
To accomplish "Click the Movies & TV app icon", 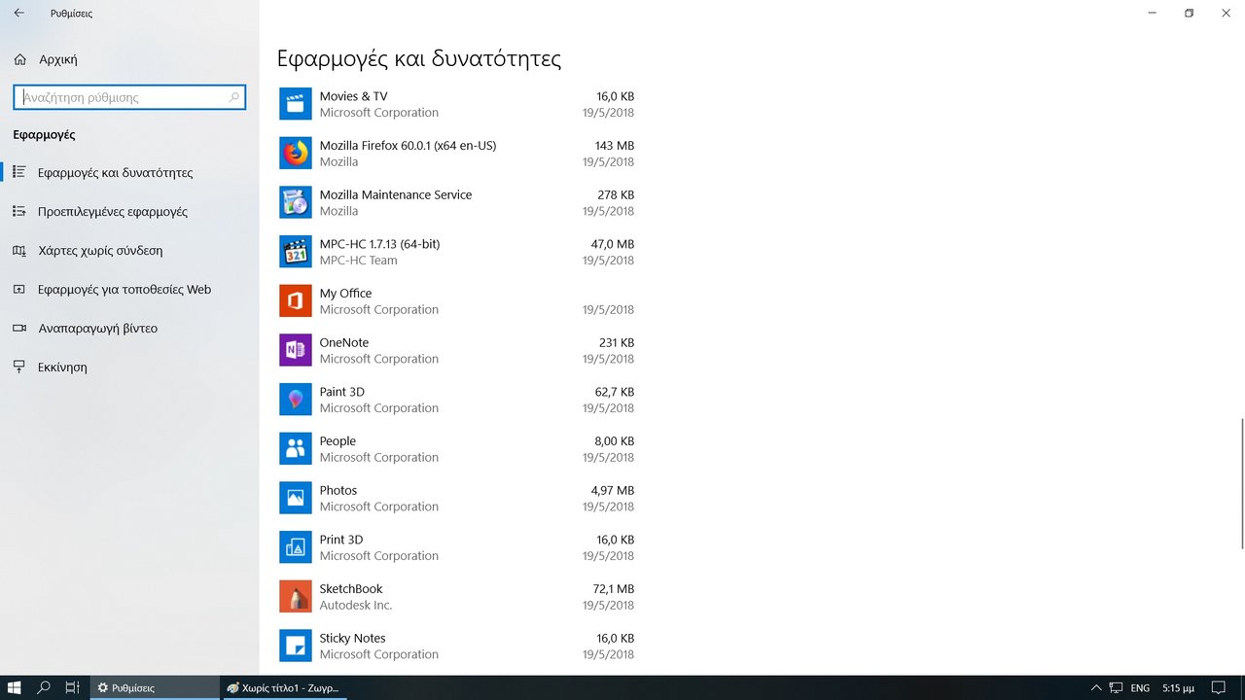I will [x=296, y=104].
